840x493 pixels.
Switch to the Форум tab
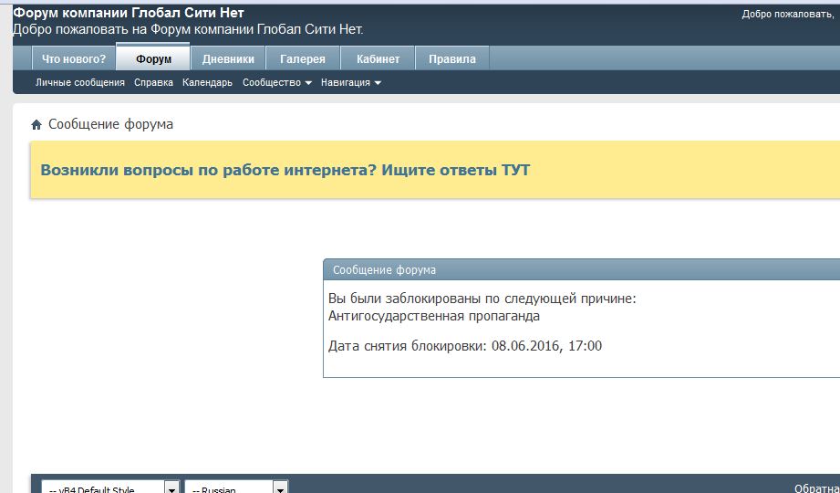(x=153, y=59)
